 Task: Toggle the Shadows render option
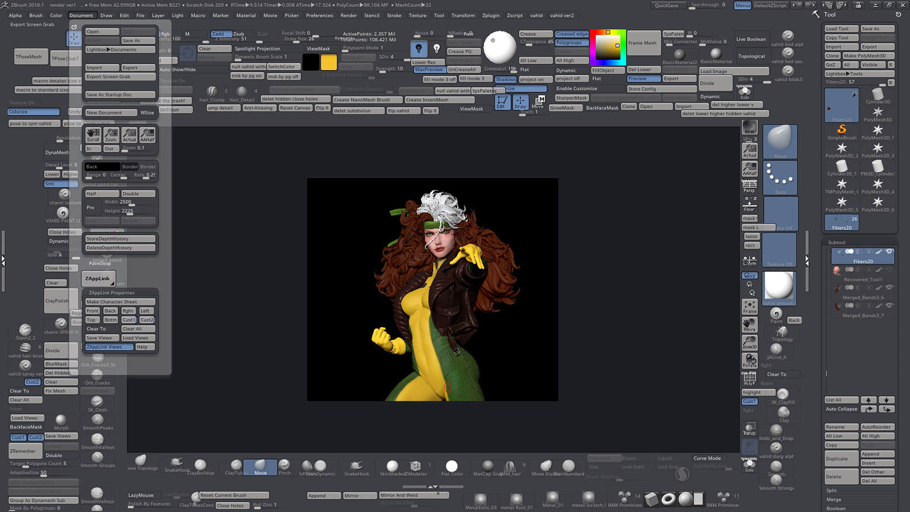click(x=505, y=80)
